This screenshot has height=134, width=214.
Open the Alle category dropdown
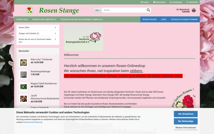tap(98, 10)
